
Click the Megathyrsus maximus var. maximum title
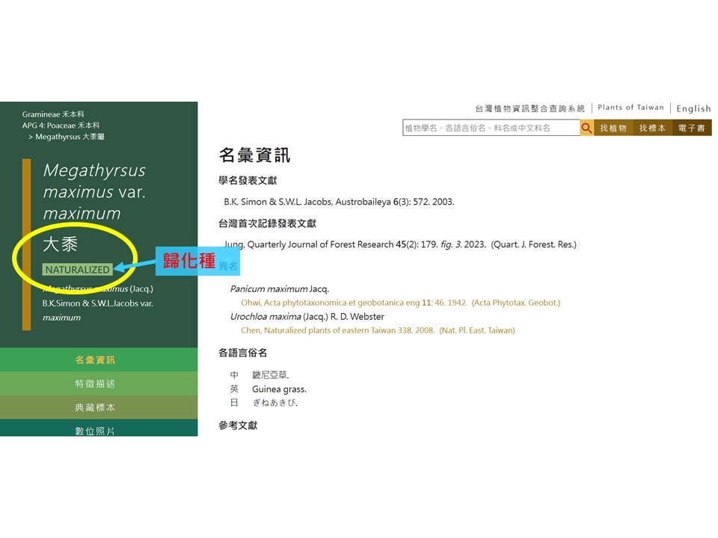(94, 191)
